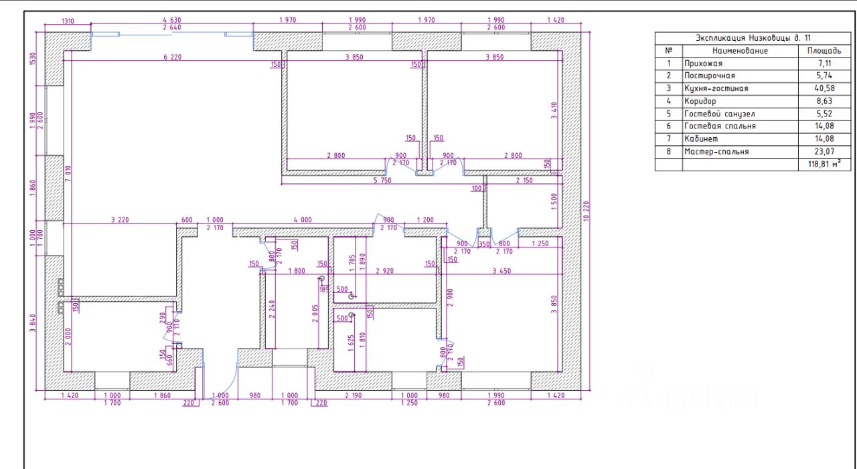Image resolution: width=857 pixels, height=469 pixels.
Task: Select the '1 800' dimension label
Action: point(297,271)
